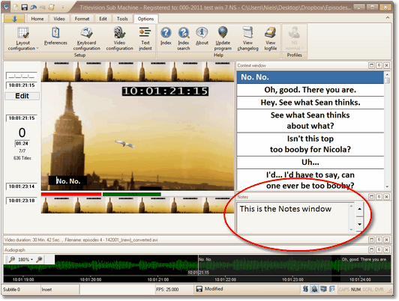399x301 pixels.
Task: Zoom in the audiograph with right magnifier
Action: [39, 259]
